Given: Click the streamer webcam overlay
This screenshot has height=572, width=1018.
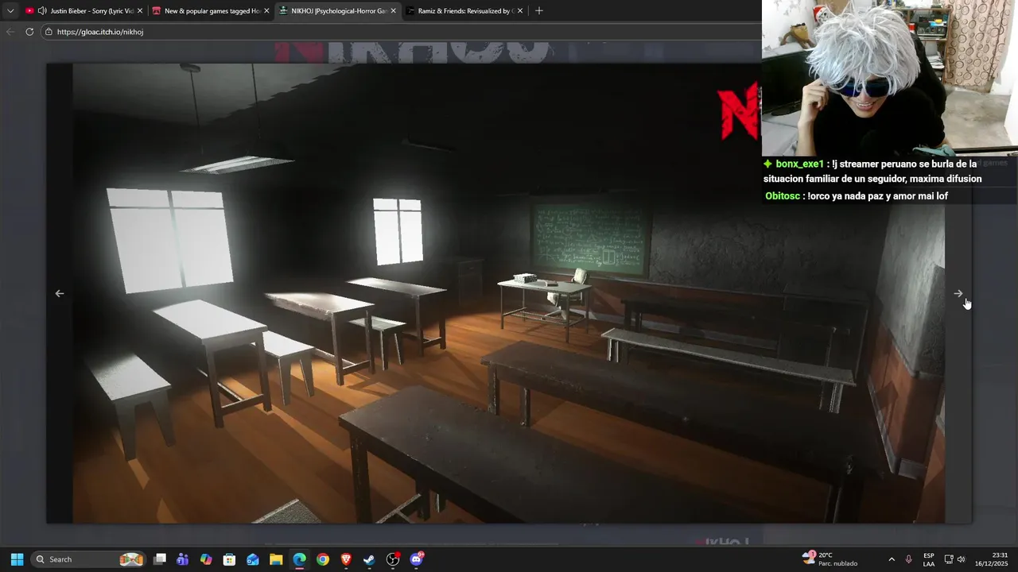Looking at the screenshot, I should 890,78.
